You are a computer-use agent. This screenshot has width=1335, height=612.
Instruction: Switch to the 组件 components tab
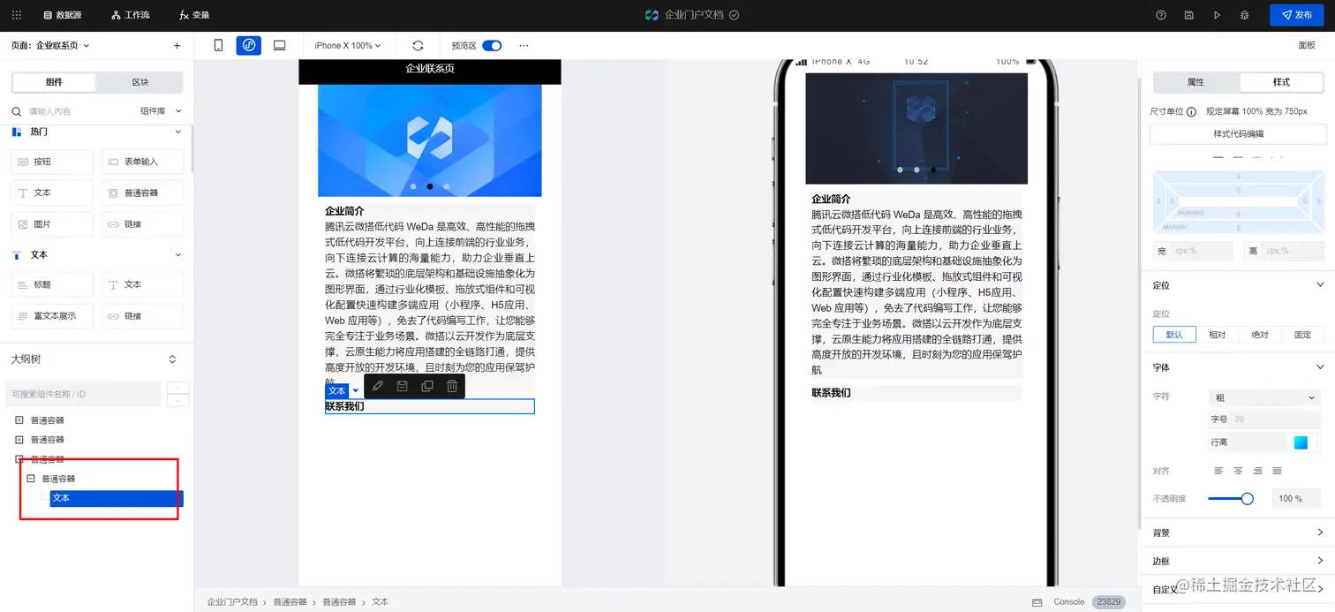[x=54, y=82]
